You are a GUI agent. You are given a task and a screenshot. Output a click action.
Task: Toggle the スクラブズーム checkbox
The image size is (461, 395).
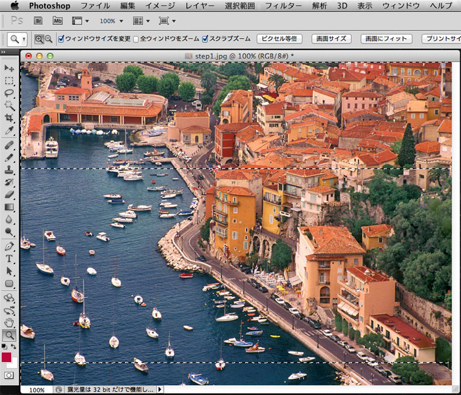[x=205, y=39]
